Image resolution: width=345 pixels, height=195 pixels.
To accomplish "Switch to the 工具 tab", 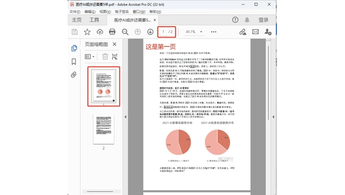I will point(94,20).
